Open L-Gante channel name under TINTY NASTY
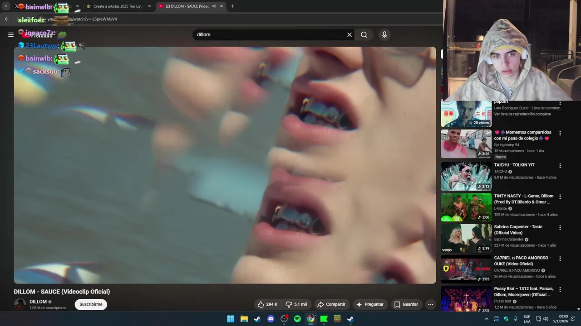This screenshot has width=581, height=326. coord(500,209)
